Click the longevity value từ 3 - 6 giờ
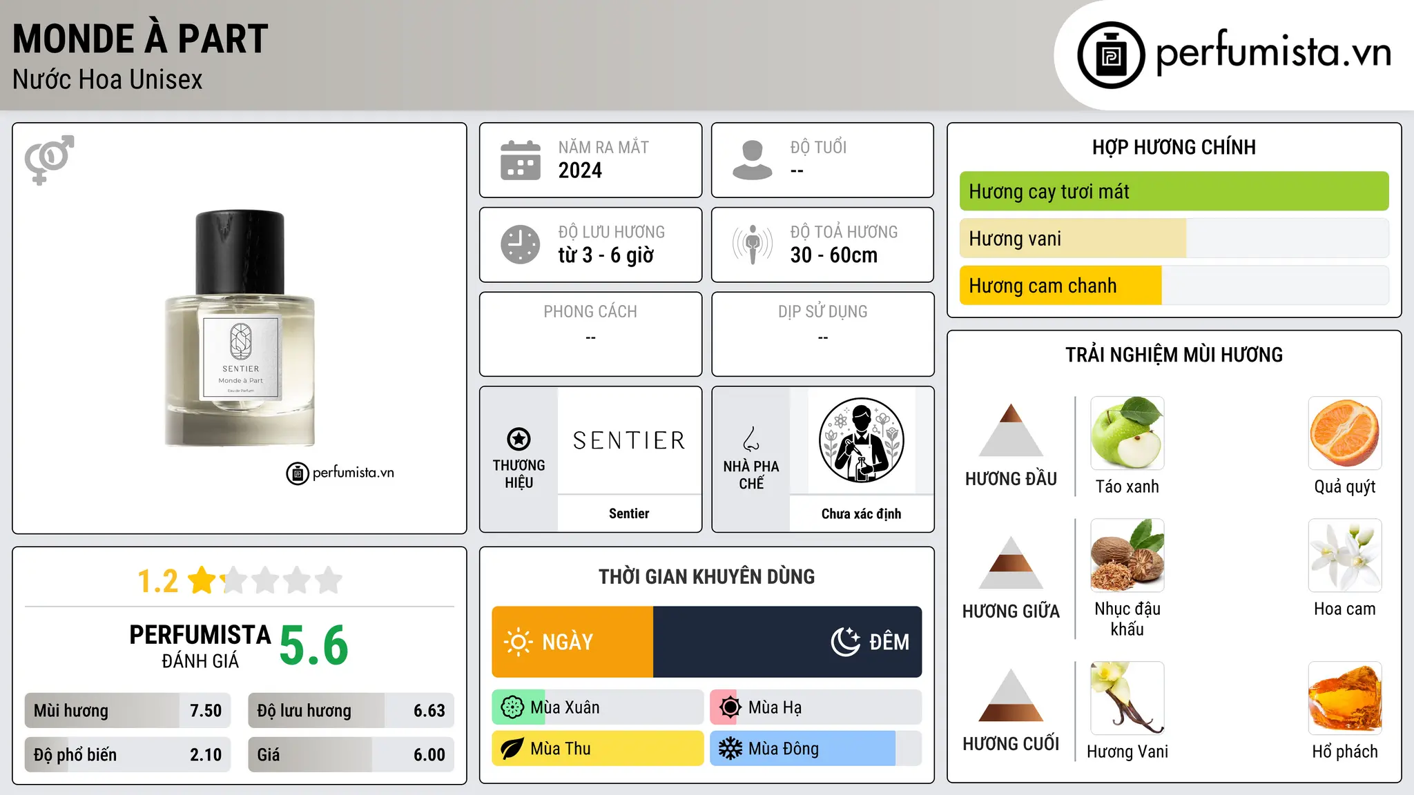The image size is (1414, 795). tap(606, 255)
